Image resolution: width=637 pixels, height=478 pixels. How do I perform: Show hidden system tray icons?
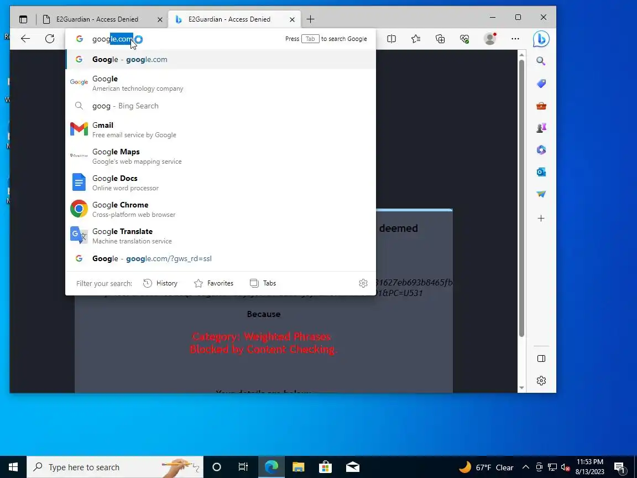(526, 467)
